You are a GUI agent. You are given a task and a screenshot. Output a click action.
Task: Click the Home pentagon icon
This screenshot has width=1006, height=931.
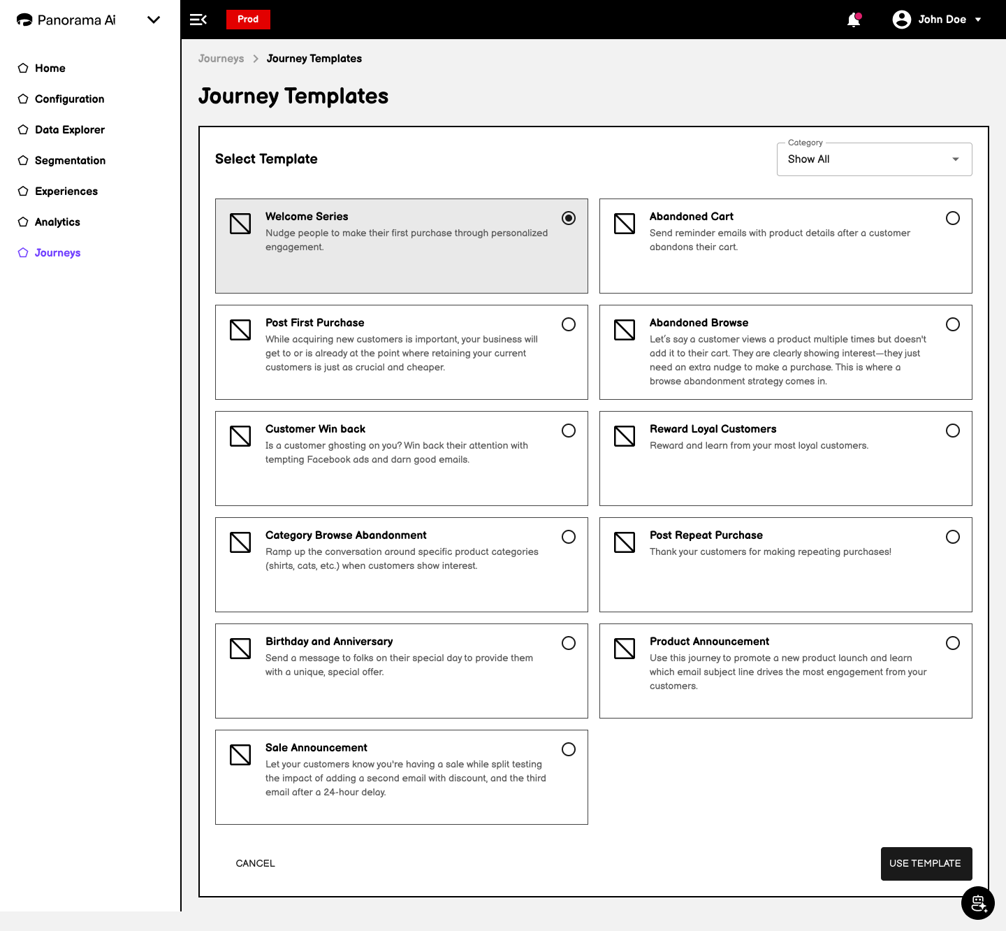click(23, 68)
